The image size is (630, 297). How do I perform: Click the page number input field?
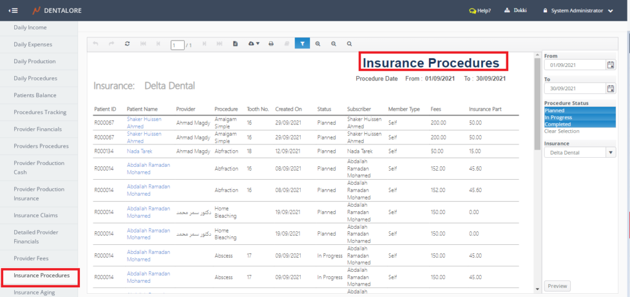pos(177,45)
